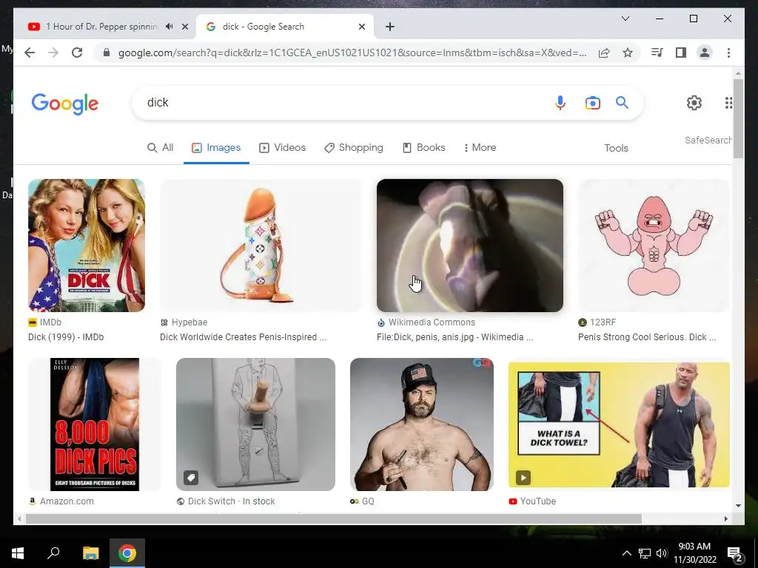Open the Amazon.com source link
Viewport: 758px width, 568px height.
point(61,501)
